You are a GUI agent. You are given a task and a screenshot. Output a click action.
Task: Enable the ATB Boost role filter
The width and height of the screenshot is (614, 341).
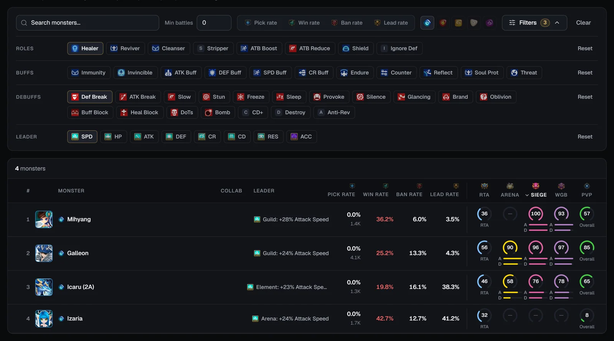tap(259, 48)
